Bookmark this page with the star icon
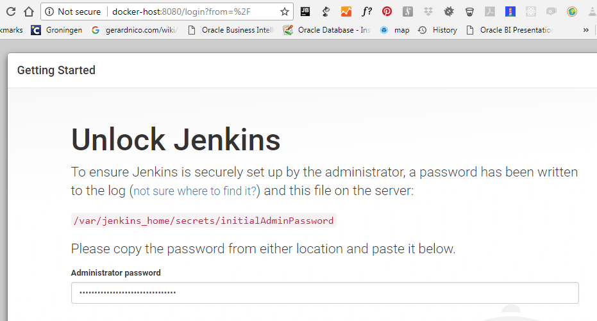Viewport: 597px width, 321px height. click(284, 12)
